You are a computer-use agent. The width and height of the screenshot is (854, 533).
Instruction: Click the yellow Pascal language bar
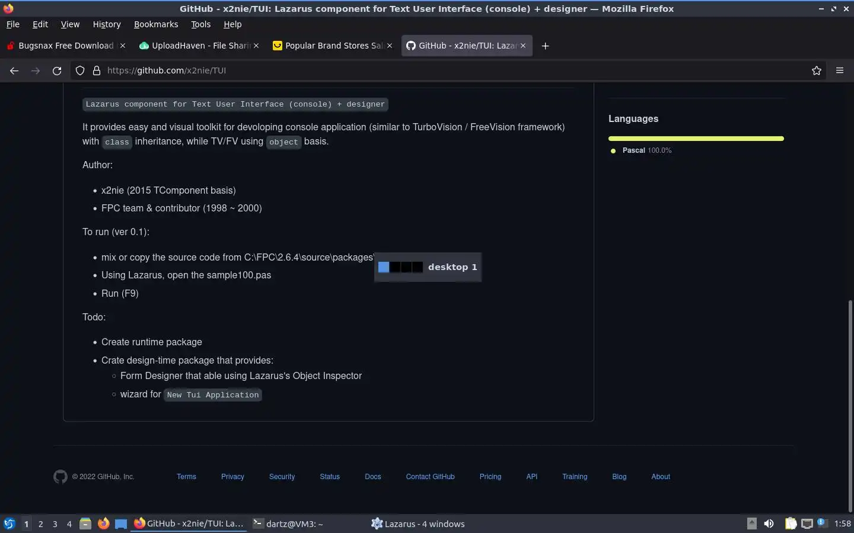696,139
